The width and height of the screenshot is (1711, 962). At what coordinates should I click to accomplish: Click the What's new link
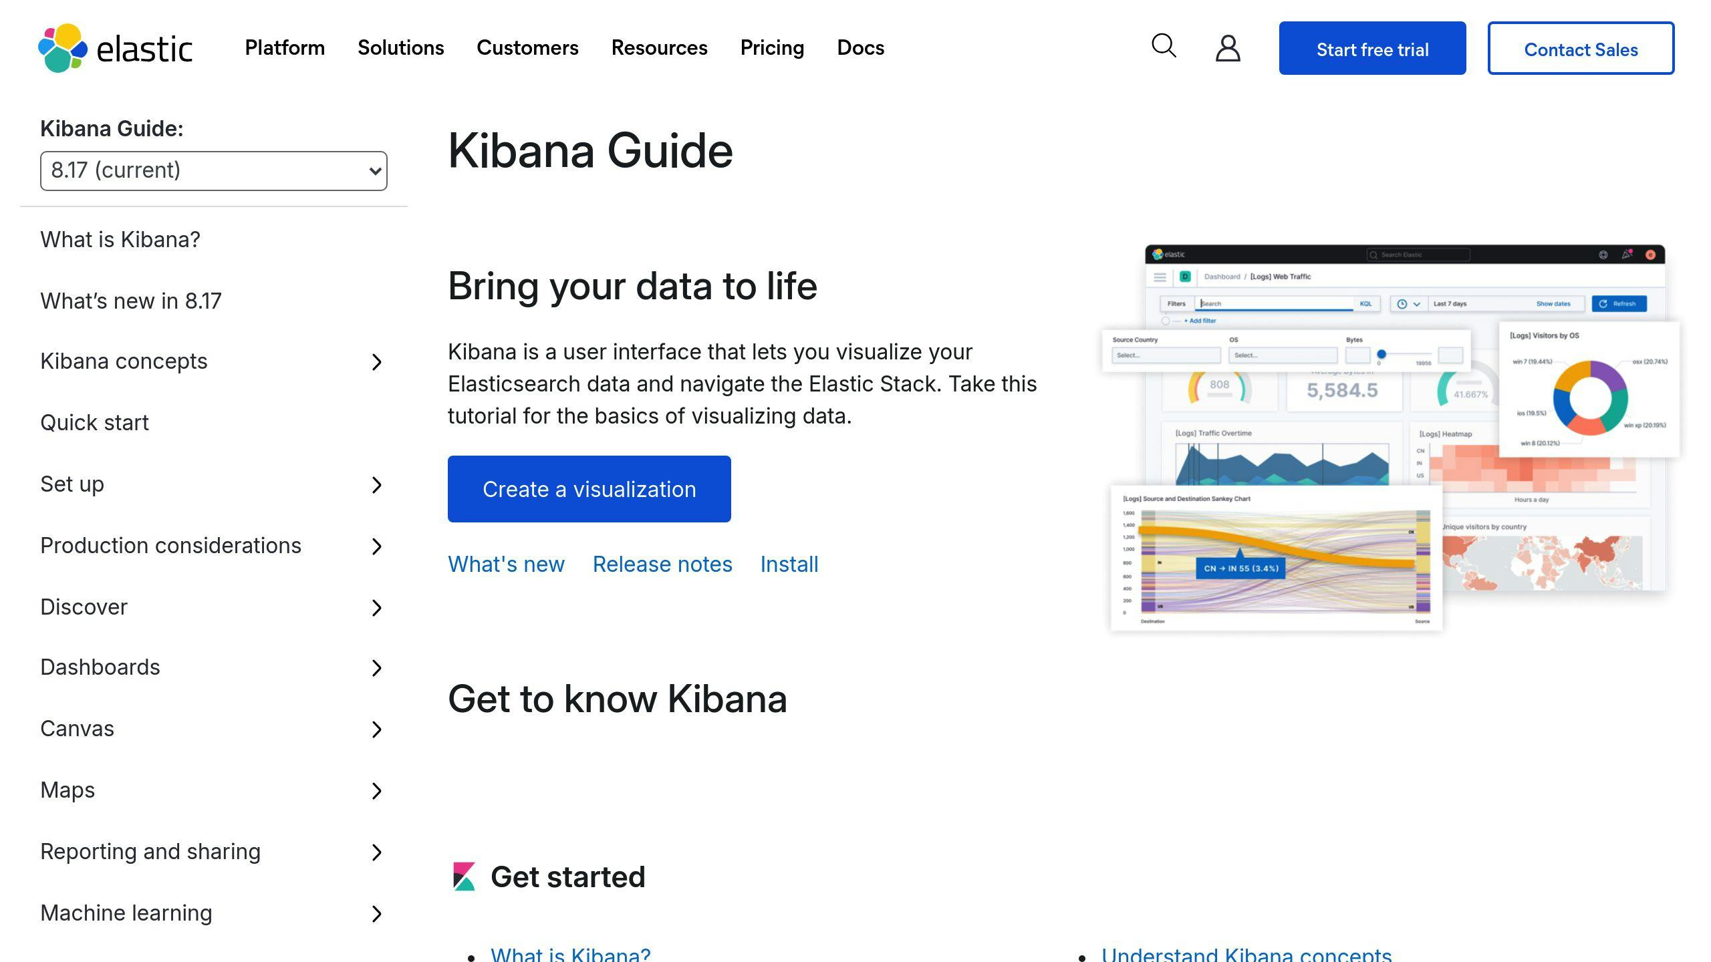point(507,564)
